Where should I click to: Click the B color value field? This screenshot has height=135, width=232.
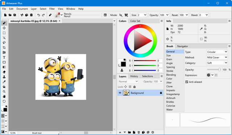click(159, 70)
